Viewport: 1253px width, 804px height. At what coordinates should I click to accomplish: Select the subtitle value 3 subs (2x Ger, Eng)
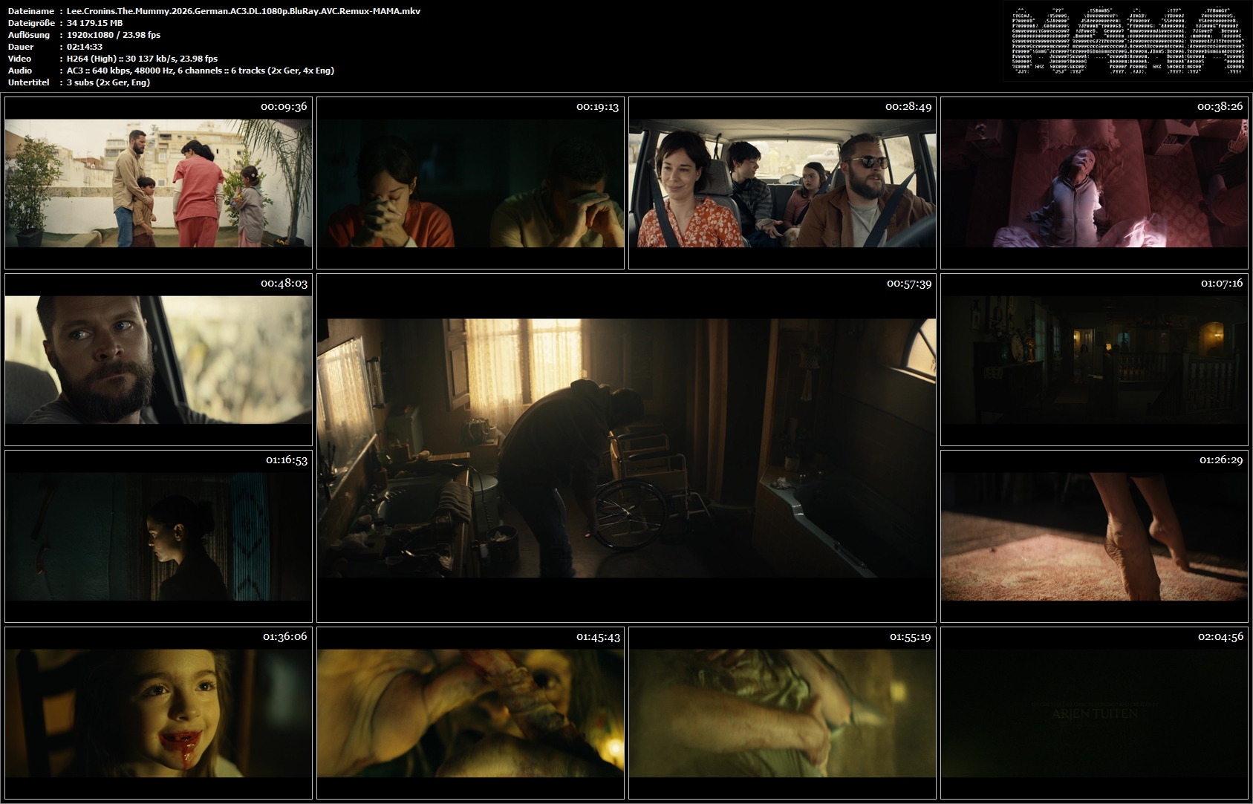(108, 82)
